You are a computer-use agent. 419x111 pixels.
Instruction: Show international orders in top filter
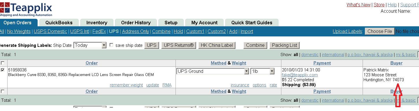(333, 55)
